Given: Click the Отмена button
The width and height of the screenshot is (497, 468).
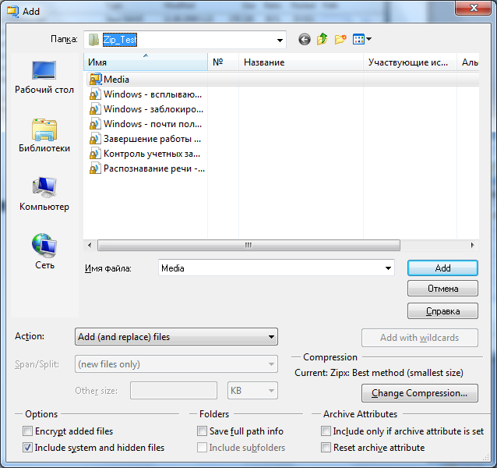Looking at the screenshot, I should click(x=442, y=289).
